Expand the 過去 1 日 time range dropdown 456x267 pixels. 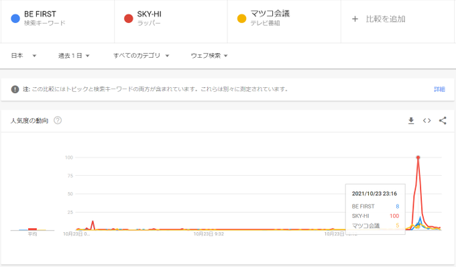pos(74,56)
